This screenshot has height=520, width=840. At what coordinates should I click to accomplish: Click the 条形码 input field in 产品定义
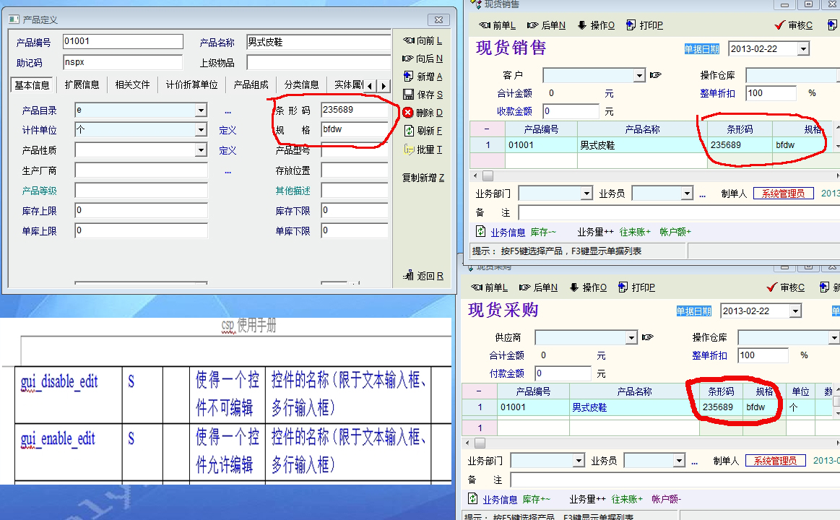[x=354, y=111]
